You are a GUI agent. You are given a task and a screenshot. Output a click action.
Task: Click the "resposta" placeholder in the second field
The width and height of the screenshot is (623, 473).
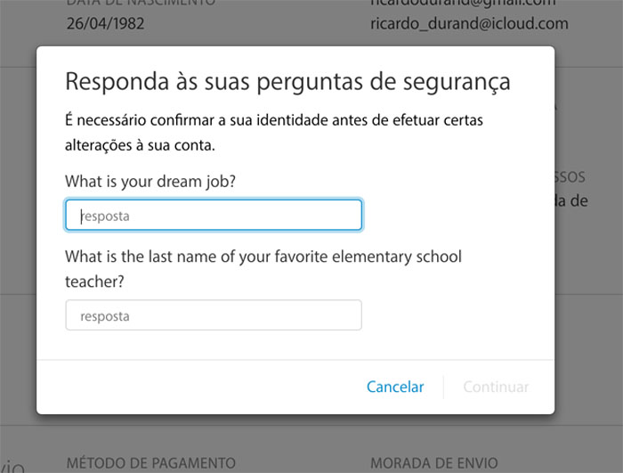[105, 316]
